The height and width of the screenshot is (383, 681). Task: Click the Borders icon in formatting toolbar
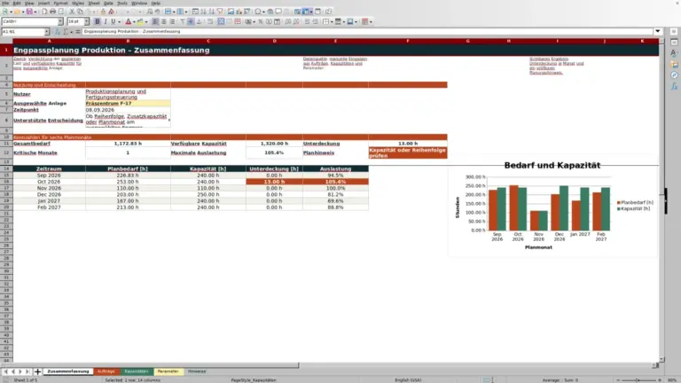coord(325,21)
